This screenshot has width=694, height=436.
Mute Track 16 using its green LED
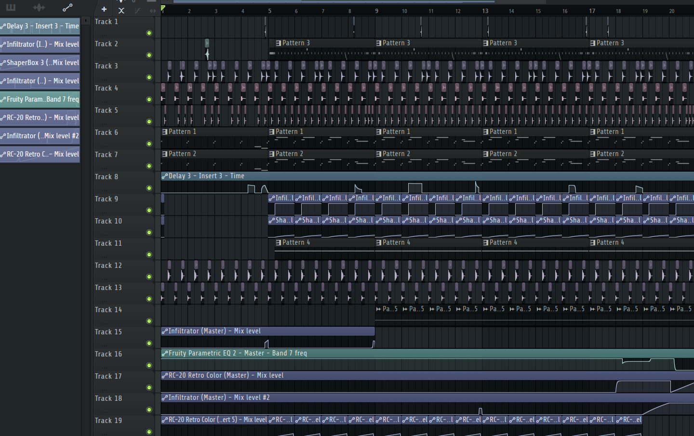(149, 365)
